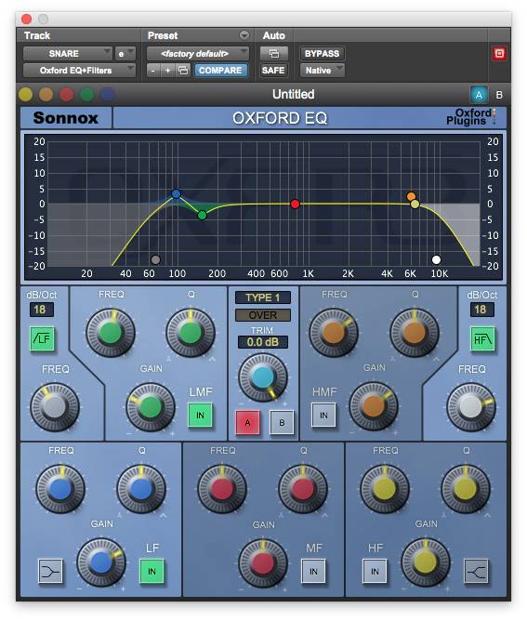Screen dimensions: 527x621
Task: Select the grey low filter node on graph
Action: tap(155, 259)
